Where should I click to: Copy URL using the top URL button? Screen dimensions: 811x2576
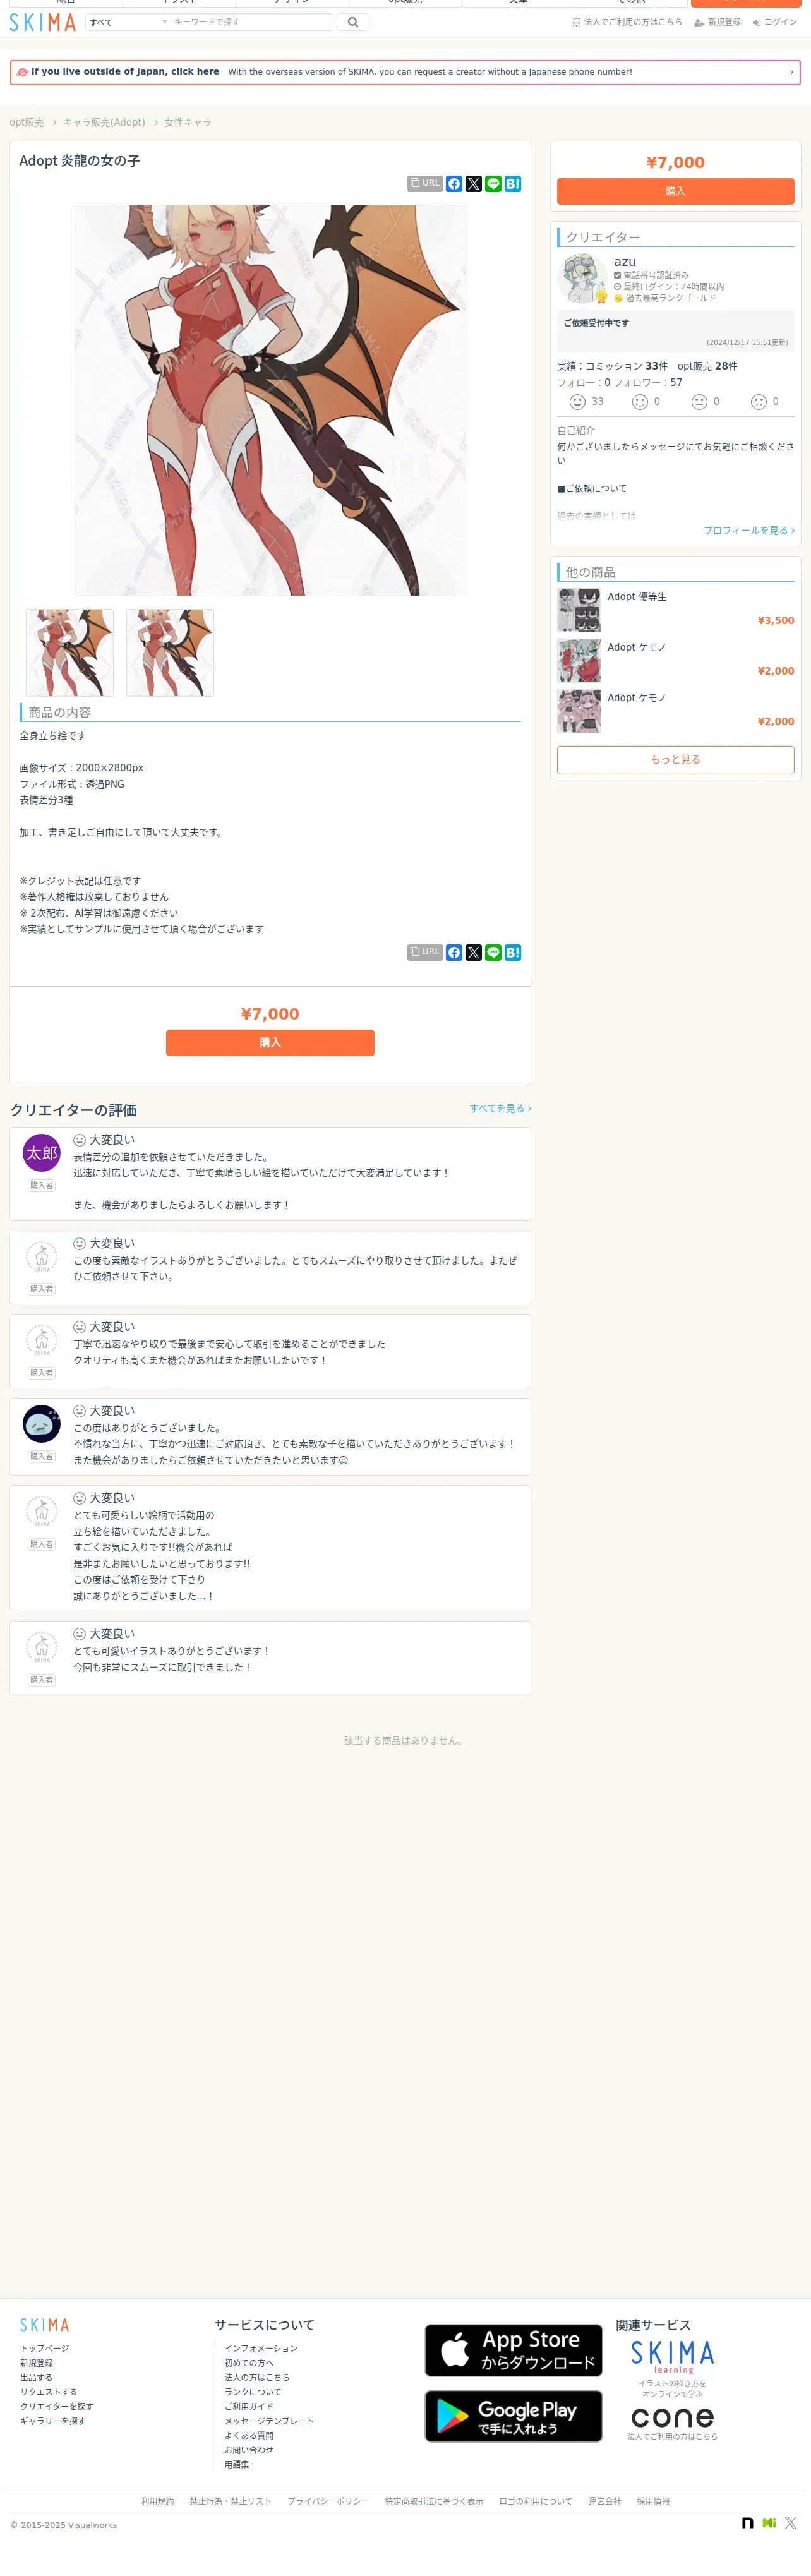click(425, 184)
